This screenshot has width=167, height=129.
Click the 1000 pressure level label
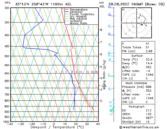pyautogui.click(x=7, y=122)
